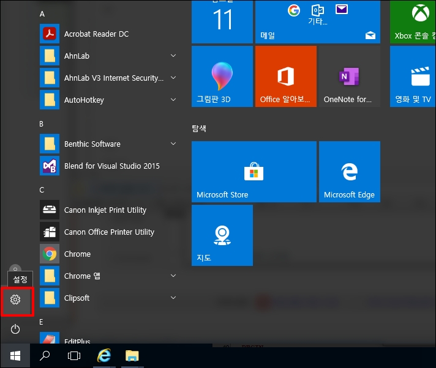Jump using the letter C header
The width and height of the screenshot is (436, 368).
point(42,190)
